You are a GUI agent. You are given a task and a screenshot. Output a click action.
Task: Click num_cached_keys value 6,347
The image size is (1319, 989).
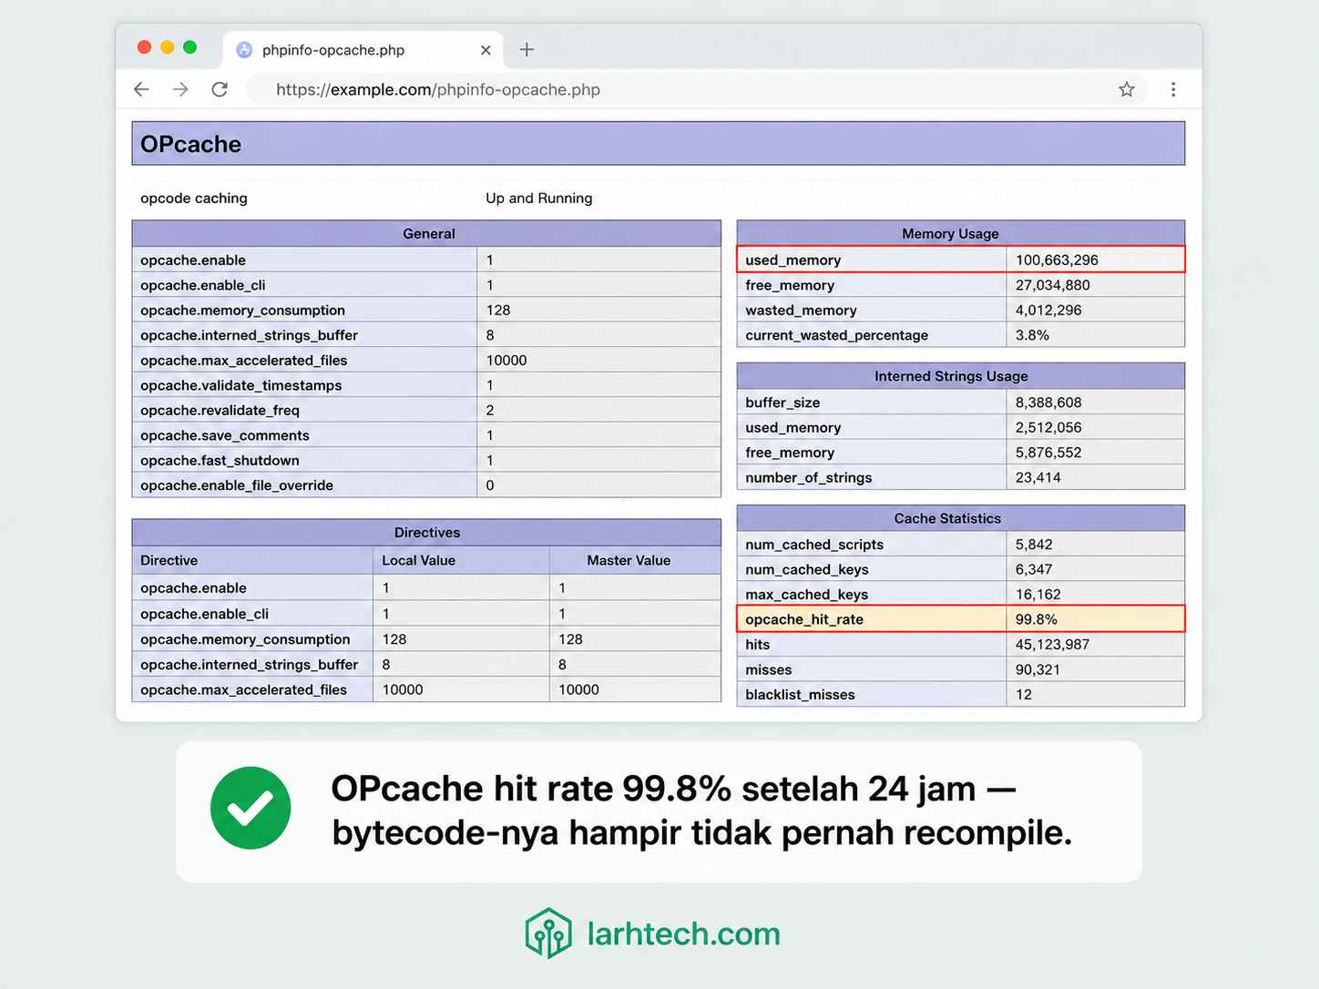pos(1034,570)
